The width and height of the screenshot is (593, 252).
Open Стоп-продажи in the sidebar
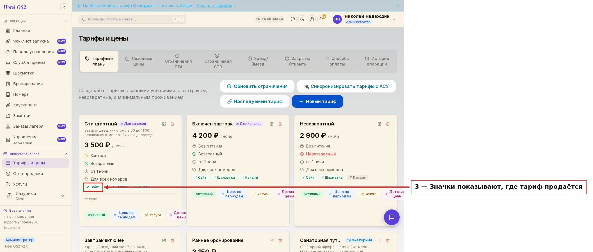click(x=36, y=174)
